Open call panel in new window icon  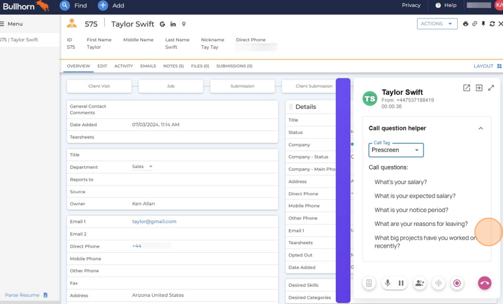[466, 88]
